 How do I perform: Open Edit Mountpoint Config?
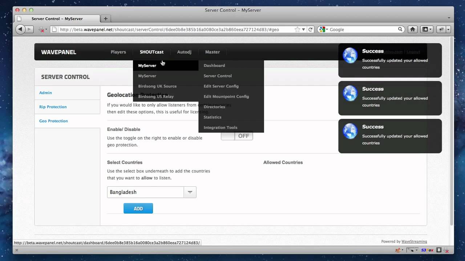[231, 96]
